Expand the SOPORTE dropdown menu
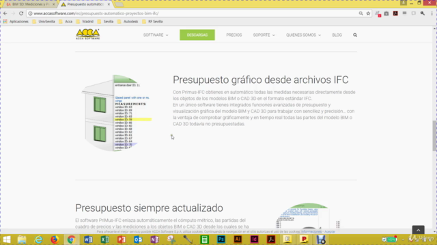437x245 pixels. [x=264, y=35]
